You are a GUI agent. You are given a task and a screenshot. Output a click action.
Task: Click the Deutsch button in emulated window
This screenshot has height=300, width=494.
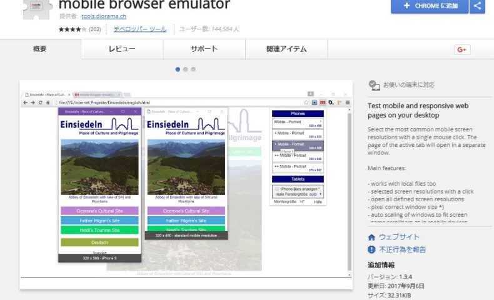99,242
